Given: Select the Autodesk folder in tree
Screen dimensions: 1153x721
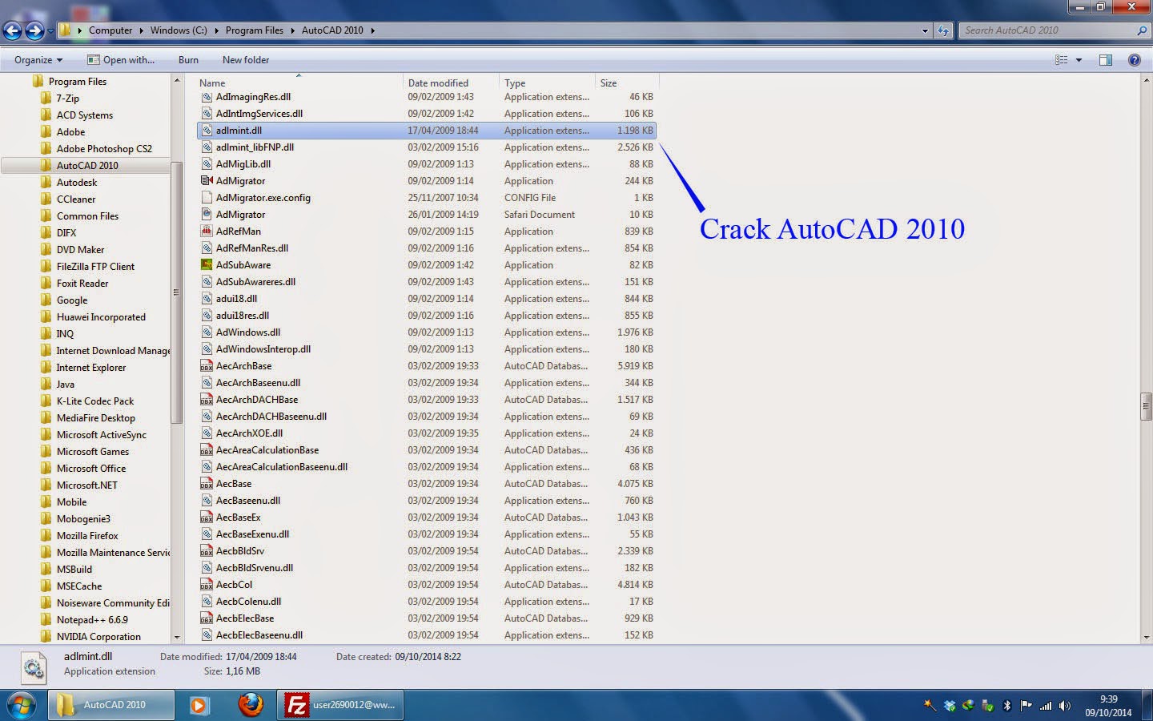Looking at the screenshot, I should click(77, 183).
